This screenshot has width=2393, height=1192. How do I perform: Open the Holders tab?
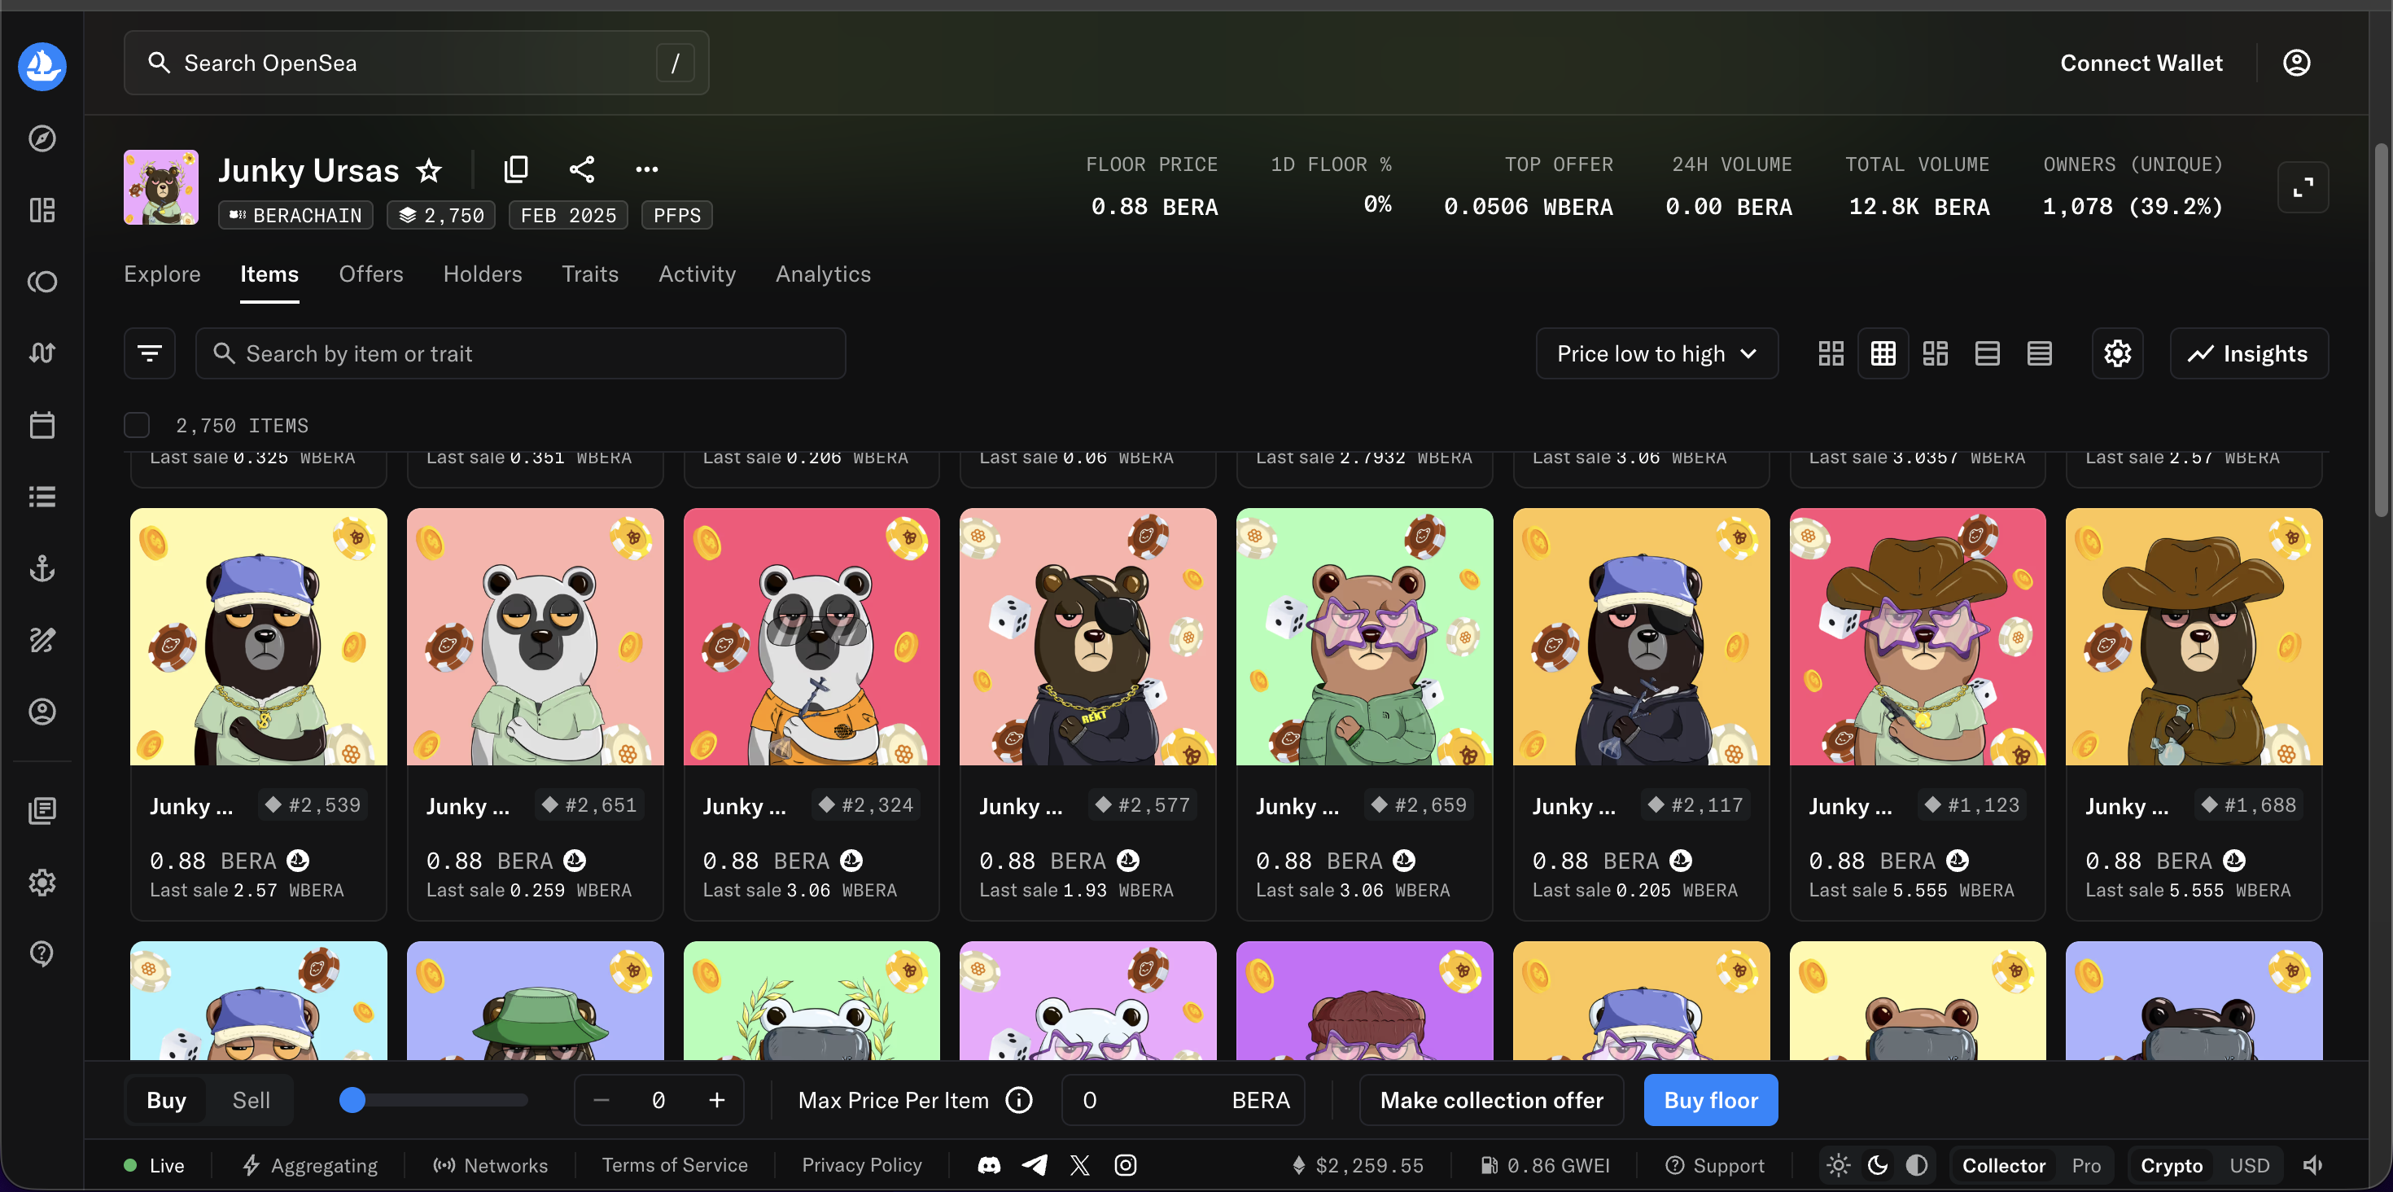point(482,274)
